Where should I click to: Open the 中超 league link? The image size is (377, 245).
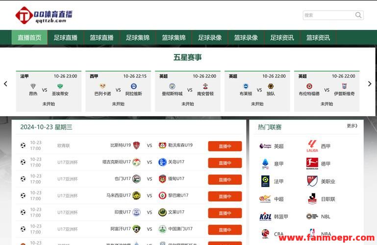click(x=272, y=199)
